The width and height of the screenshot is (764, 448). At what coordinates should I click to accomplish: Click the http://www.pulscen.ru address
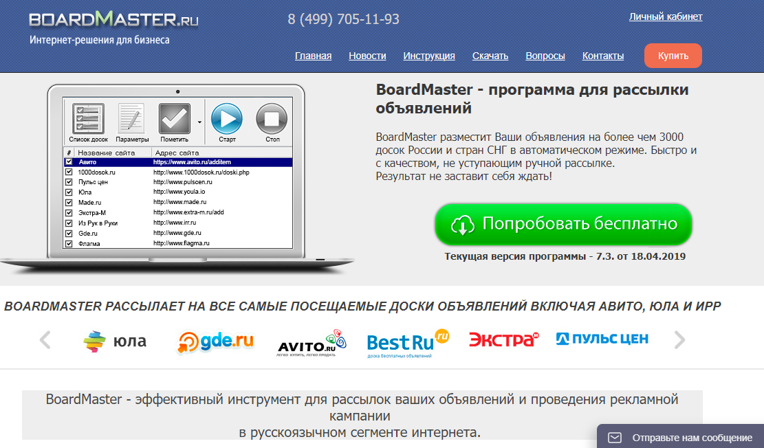[x=183, y=182]
